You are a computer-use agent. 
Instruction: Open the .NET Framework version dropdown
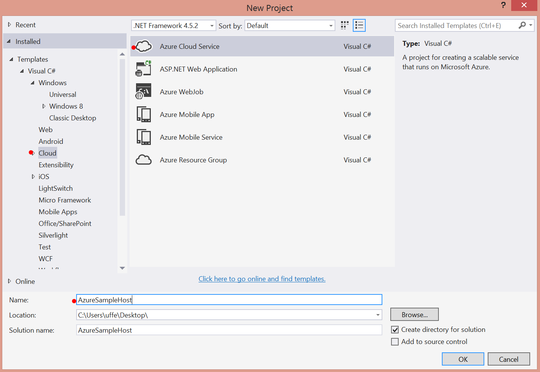click(212, 26)
